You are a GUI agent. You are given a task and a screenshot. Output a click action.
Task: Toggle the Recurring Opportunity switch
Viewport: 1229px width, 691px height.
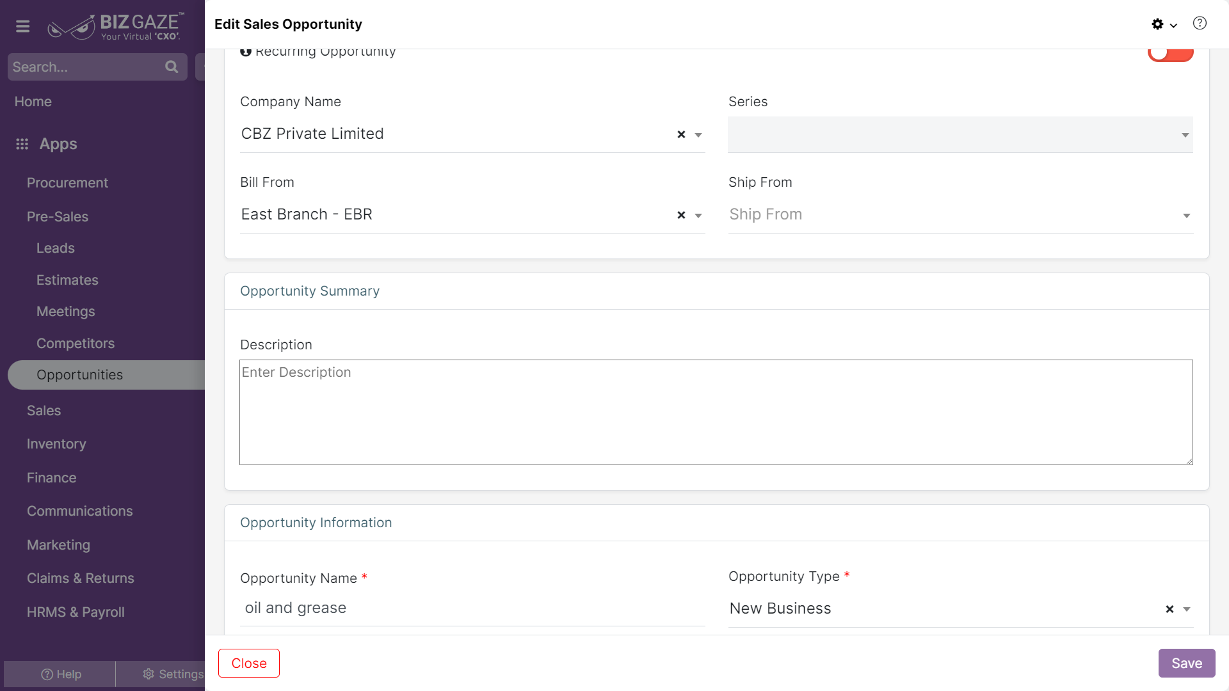tap(1170, 54)
